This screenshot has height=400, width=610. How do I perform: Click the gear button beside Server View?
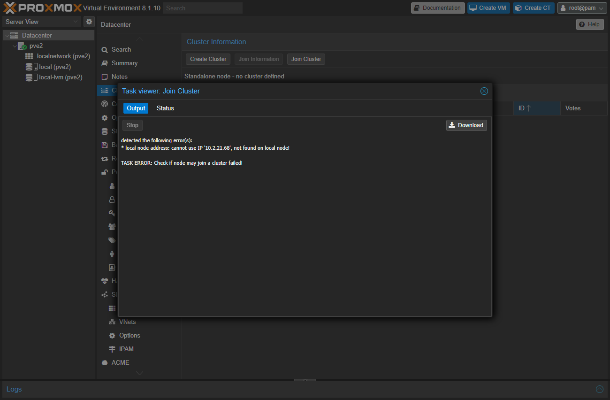(x=89, y=22)
